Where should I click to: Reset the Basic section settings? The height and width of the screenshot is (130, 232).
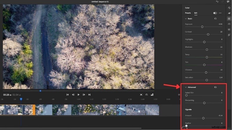[x=215, y=18]
